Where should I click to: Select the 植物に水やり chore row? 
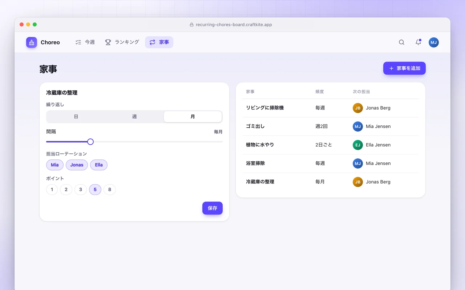331,145
